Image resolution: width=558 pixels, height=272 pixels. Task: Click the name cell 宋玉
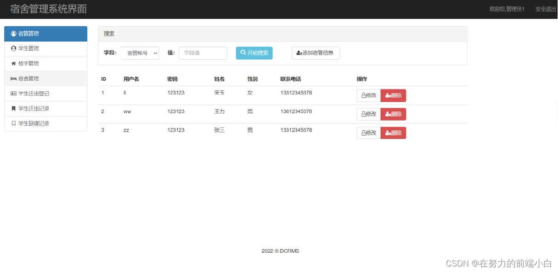coord(220,93)
